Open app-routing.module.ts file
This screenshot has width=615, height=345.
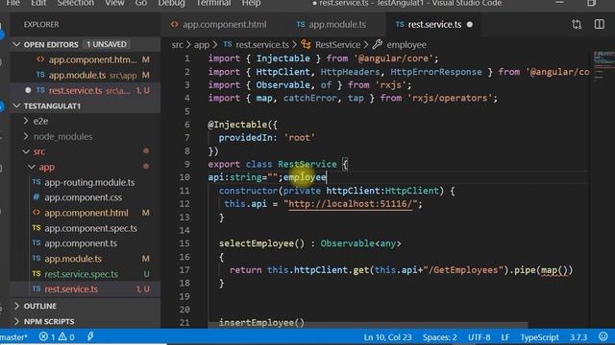(89, 182)
